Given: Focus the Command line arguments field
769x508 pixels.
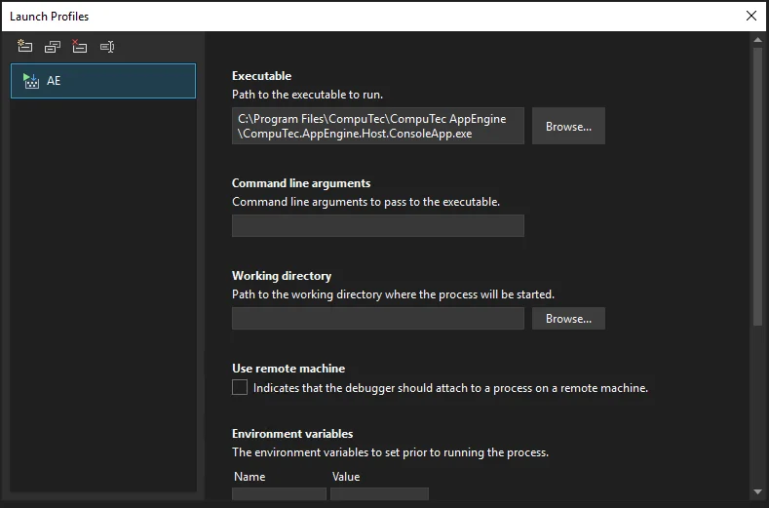Looking at the screenshot, I should (x=377, y=226).
